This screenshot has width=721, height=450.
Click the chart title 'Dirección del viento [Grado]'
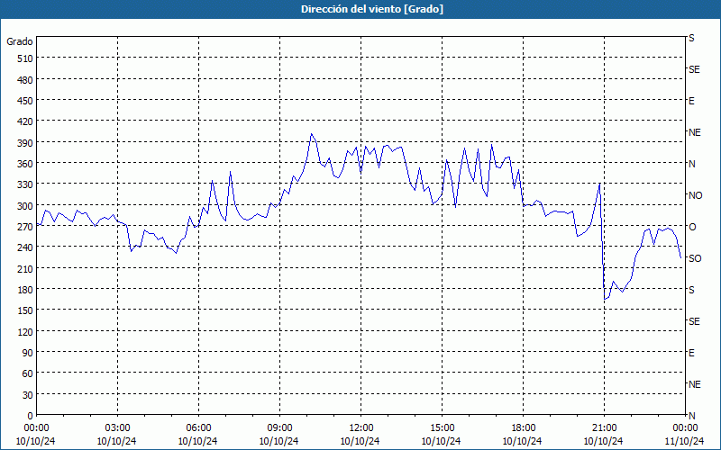372,9
